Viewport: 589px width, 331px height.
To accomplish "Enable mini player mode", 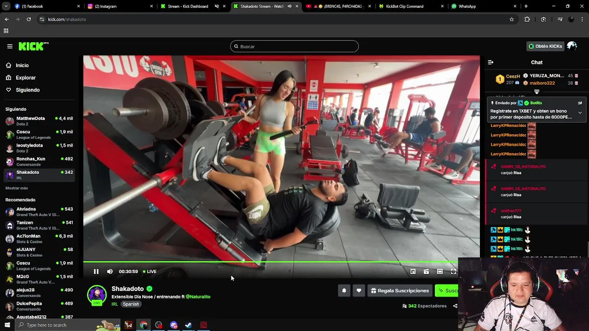I will click(413, 272).
